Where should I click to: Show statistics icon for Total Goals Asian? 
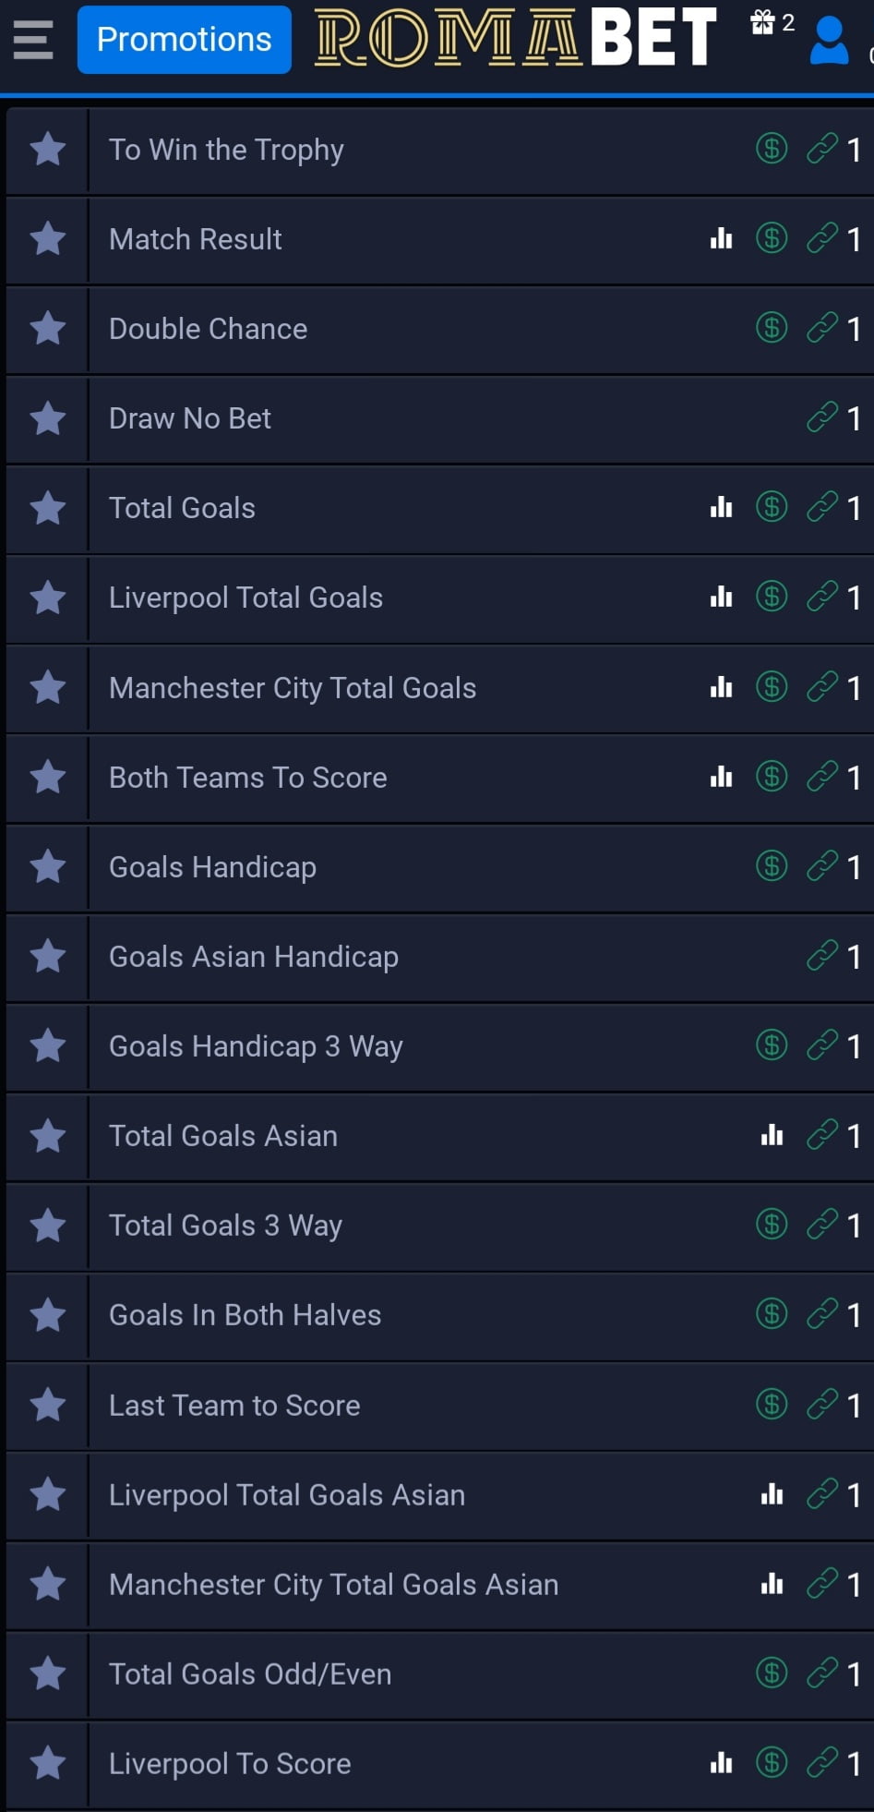point(772,1135)
